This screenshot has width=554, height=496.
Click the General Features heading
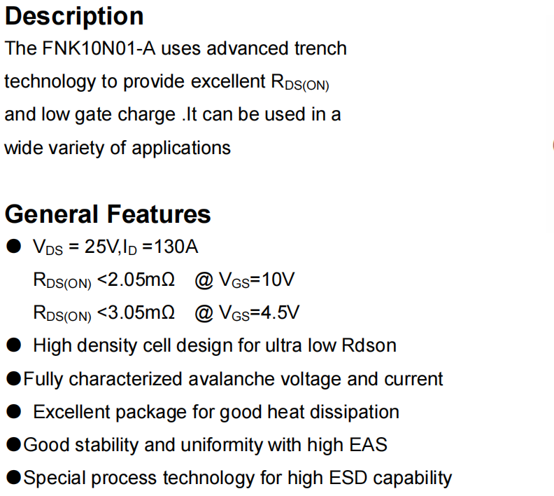pyautogui.click(x=108, y=214)
